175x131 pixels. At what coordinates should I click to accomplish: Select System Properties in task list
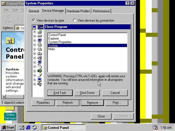(87, 42)
